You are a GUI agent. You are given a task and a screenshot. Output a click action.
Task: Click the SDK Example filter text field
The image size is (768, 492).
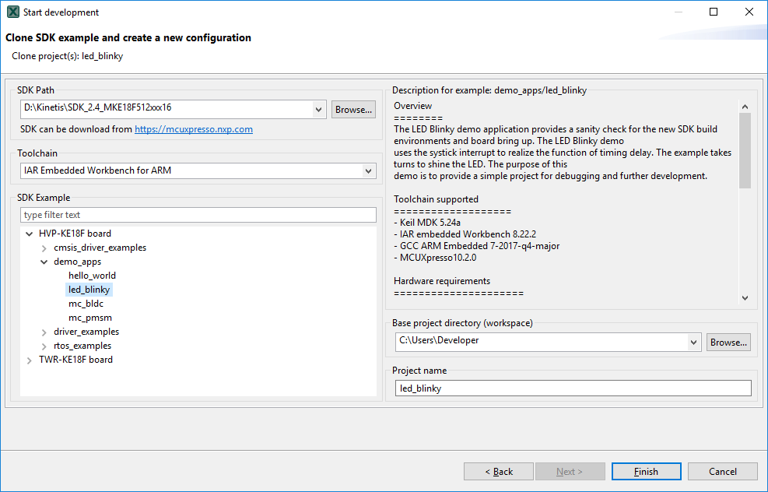198,215
